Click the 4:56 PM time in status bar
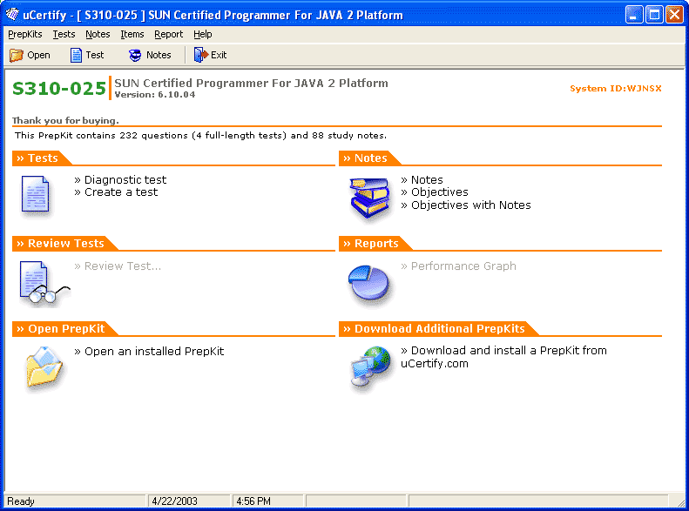The image size is (689, 511). tap(253, 501)
